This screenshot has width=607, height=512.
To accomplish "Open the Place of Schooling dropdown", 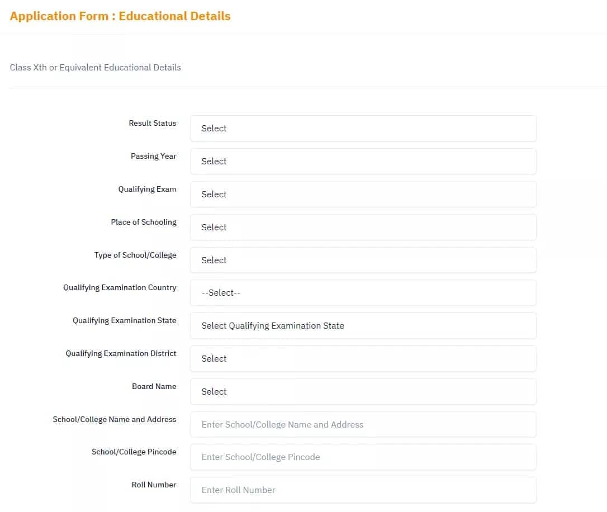I will click(363, 227).
